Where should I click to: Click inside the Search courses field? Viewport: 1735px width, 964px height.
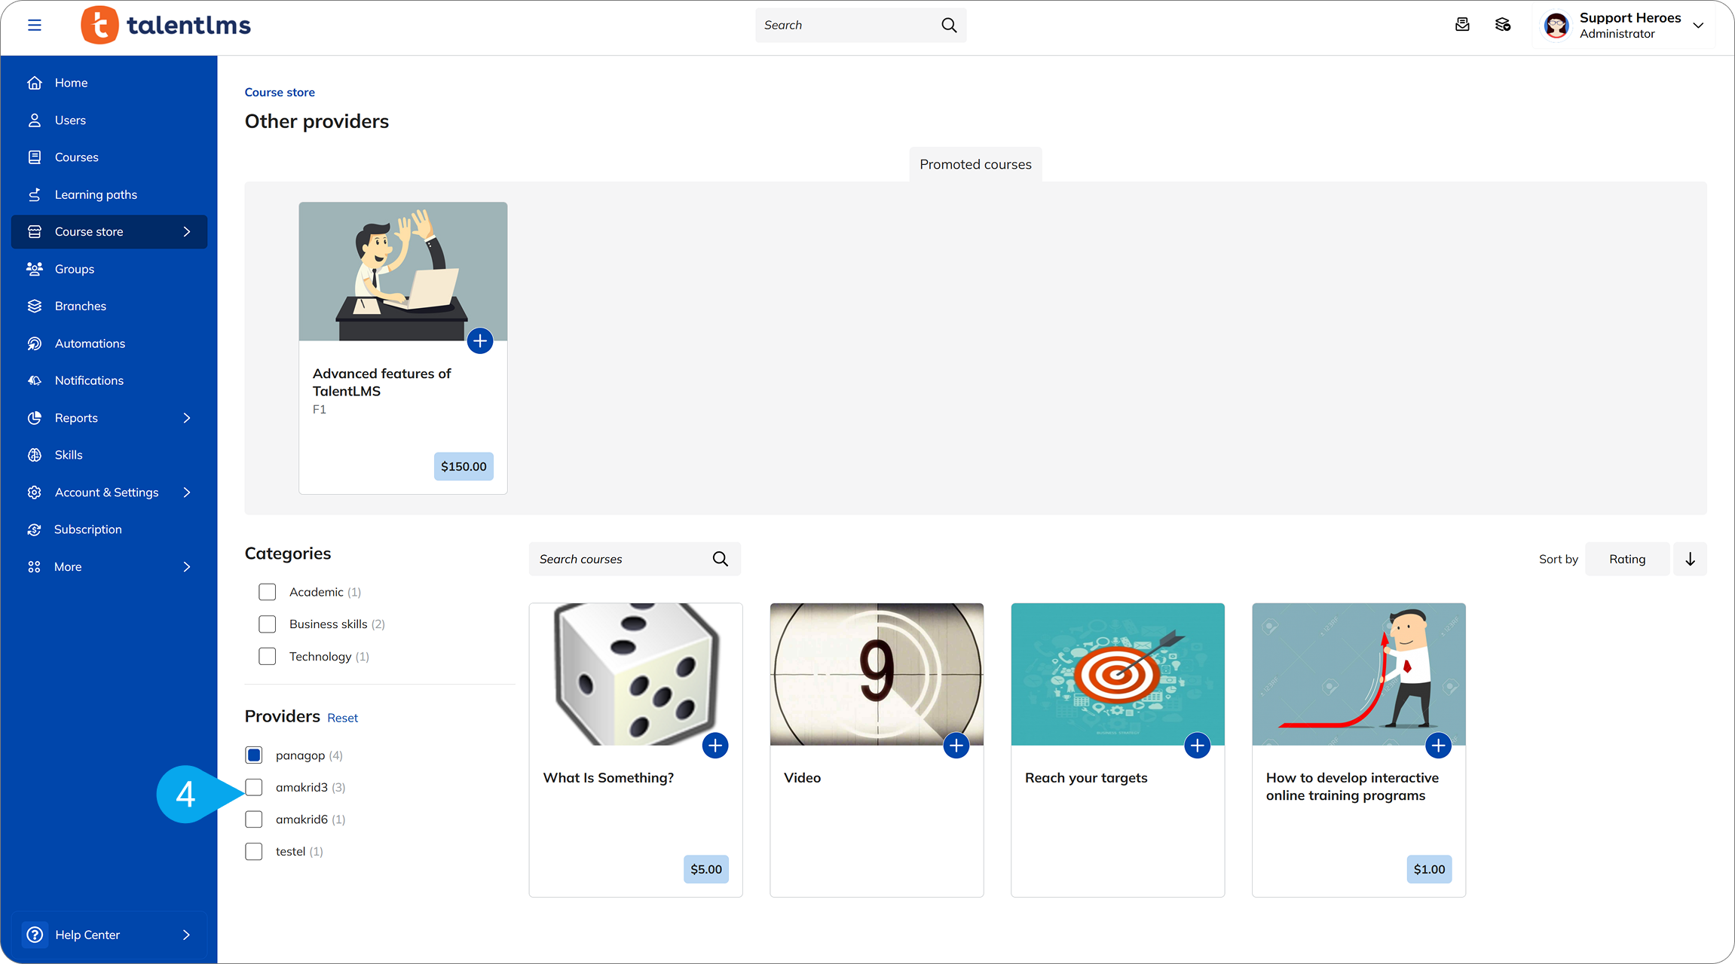[x=618, y=559]
